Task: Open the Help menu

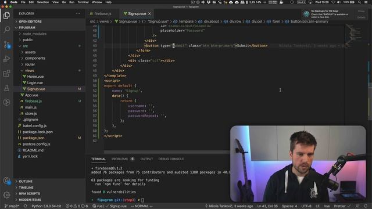Action: pyautogui.click(x=109, y=2)
